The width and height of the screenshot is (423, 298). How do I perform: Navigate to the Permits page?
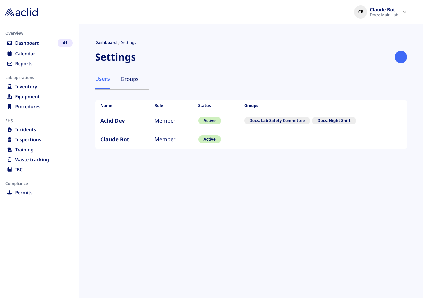(24, 193)
